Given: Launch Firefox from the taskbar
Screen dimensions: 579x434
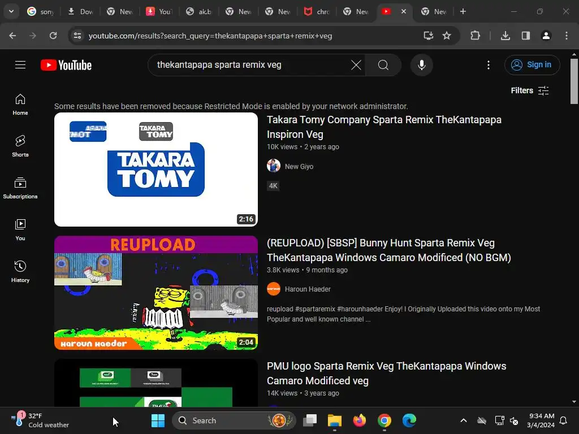Looking at the screenshot, I should [x=359, y=420].
